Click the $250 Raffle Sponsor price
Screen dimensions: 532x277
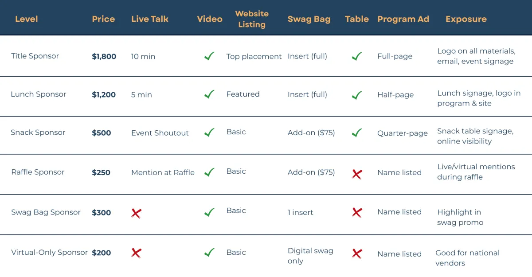[x=101, y=172]
